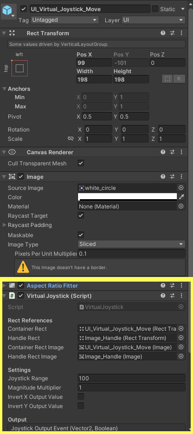
Task: Open Container Rect Image object picker
Action: pos(181,347)
